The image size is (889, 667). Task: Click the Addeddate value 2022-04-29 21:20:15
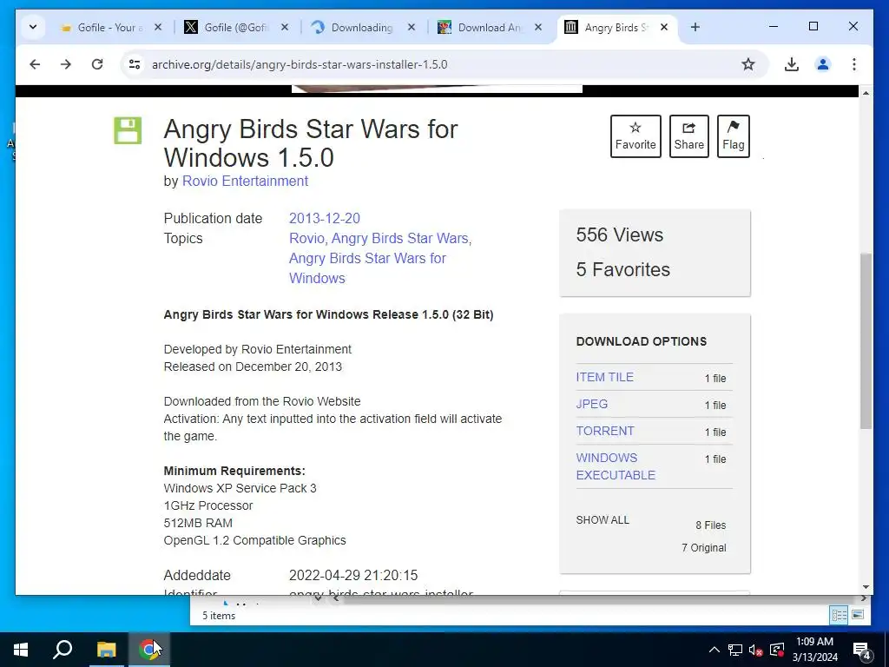point(353,575)
